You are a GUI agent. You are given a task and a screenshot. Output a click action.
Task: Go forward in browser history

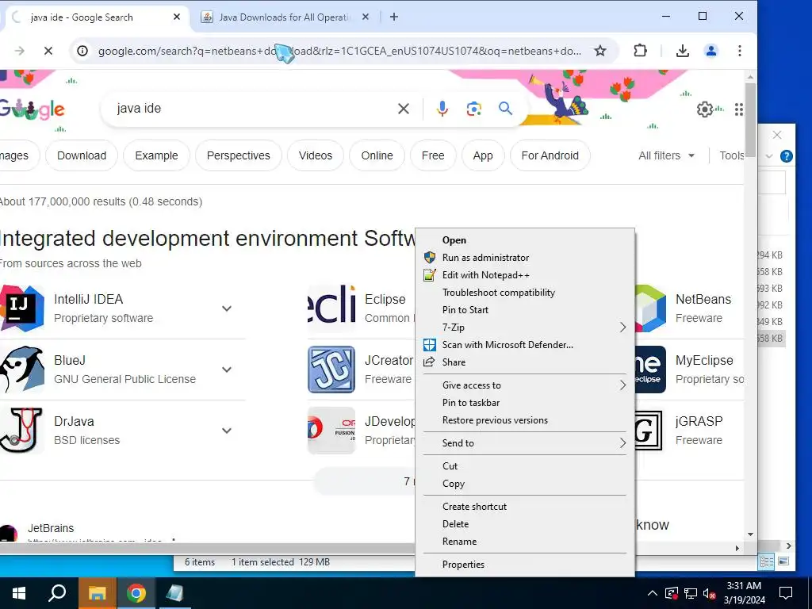click(20, 51)
